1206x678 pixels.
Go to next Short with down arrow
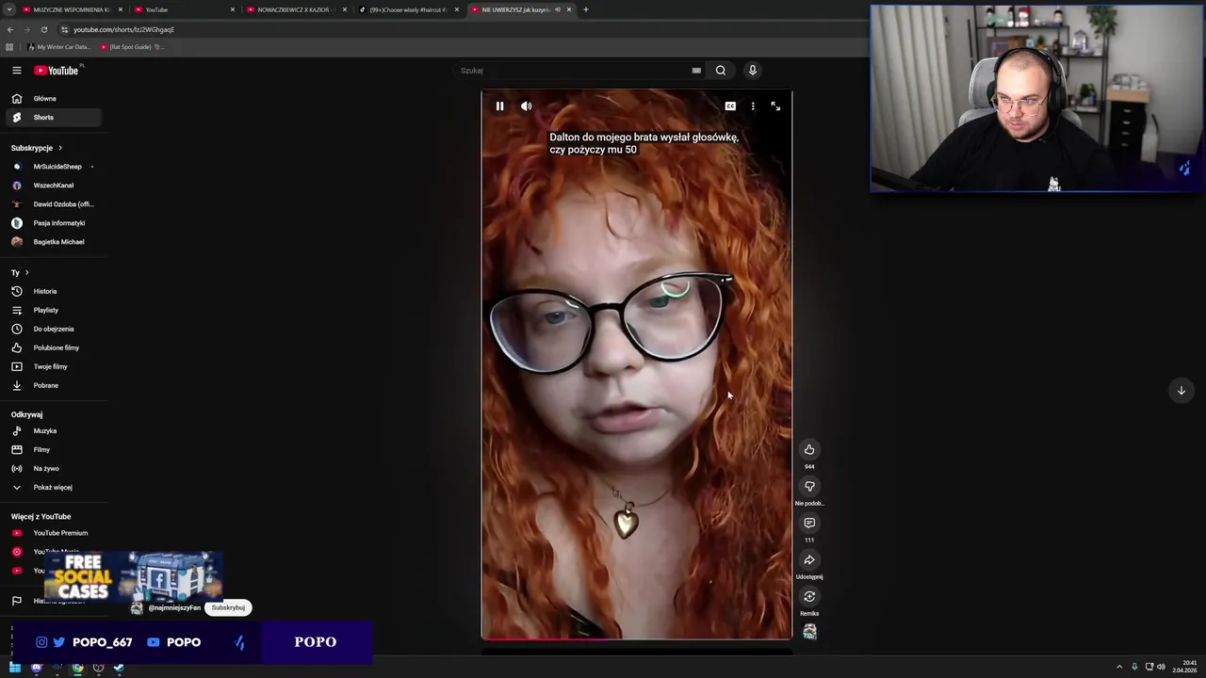1181,390
